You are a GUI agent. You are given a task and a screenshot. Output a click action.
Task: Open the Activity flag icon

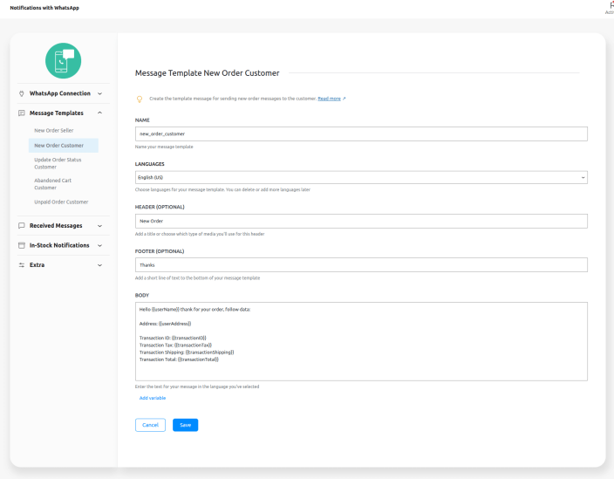click(x=608, y=6)
